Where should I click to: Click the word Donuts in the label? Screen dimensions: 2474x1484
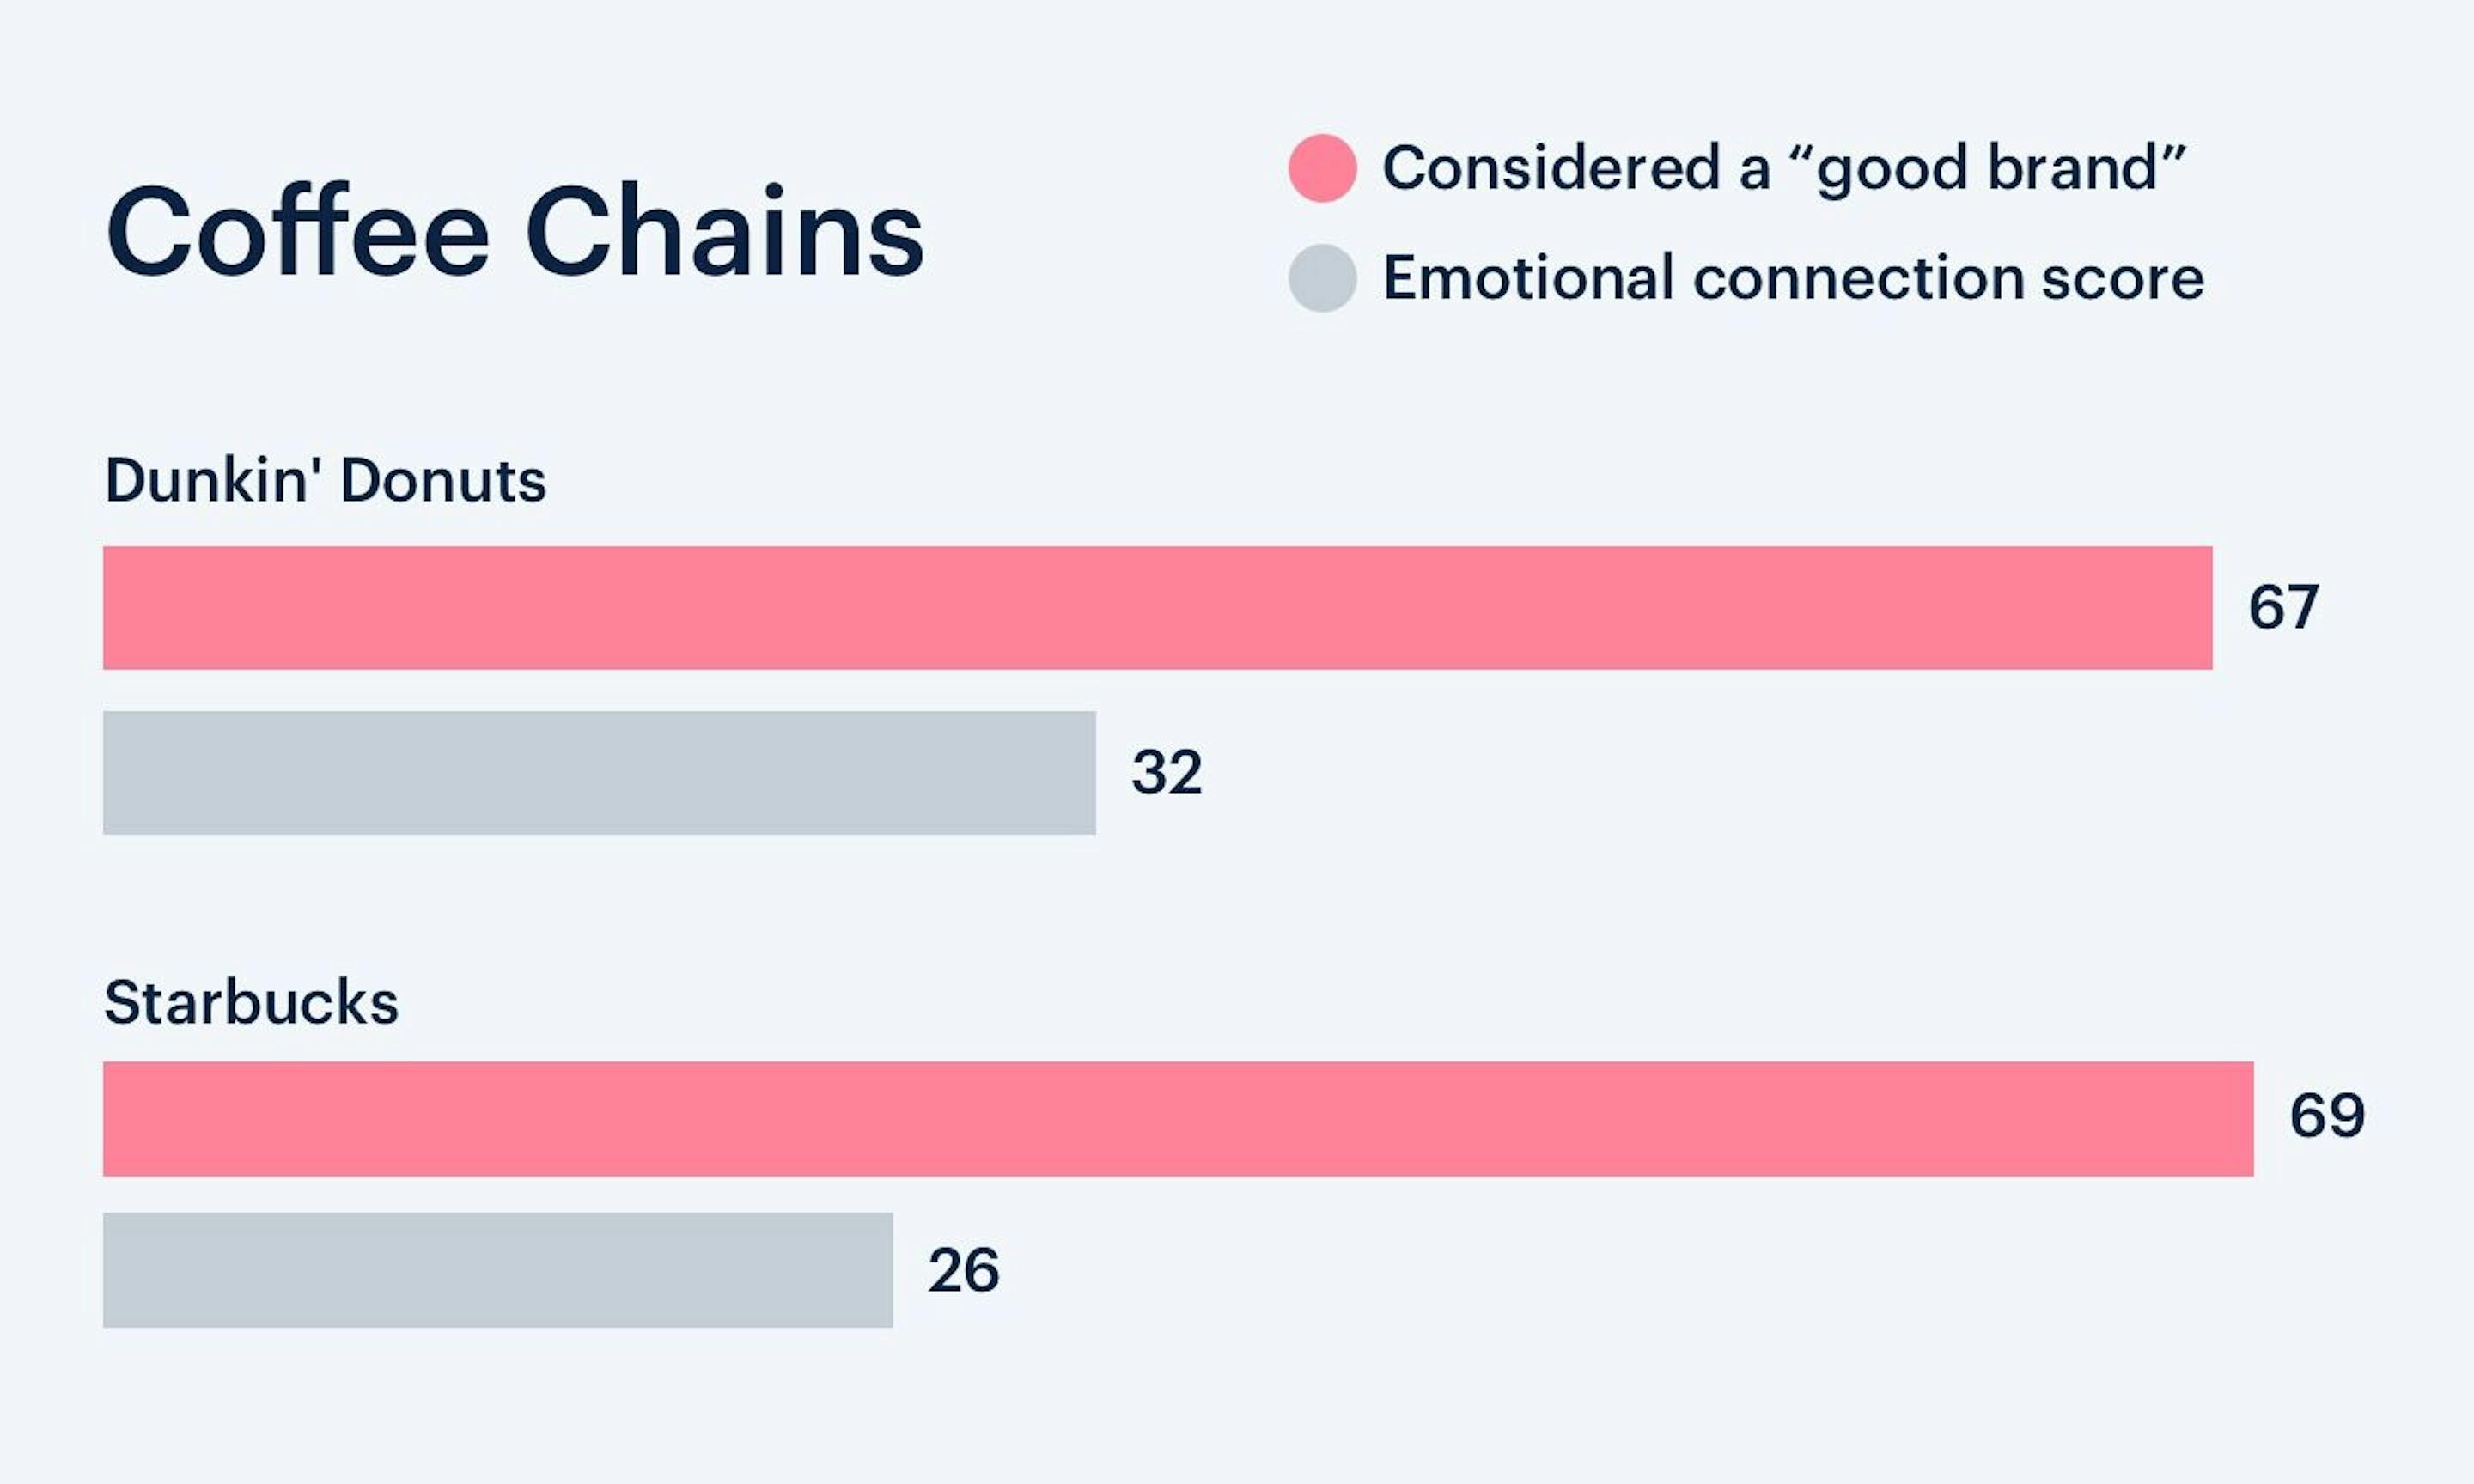coord(443,480)
